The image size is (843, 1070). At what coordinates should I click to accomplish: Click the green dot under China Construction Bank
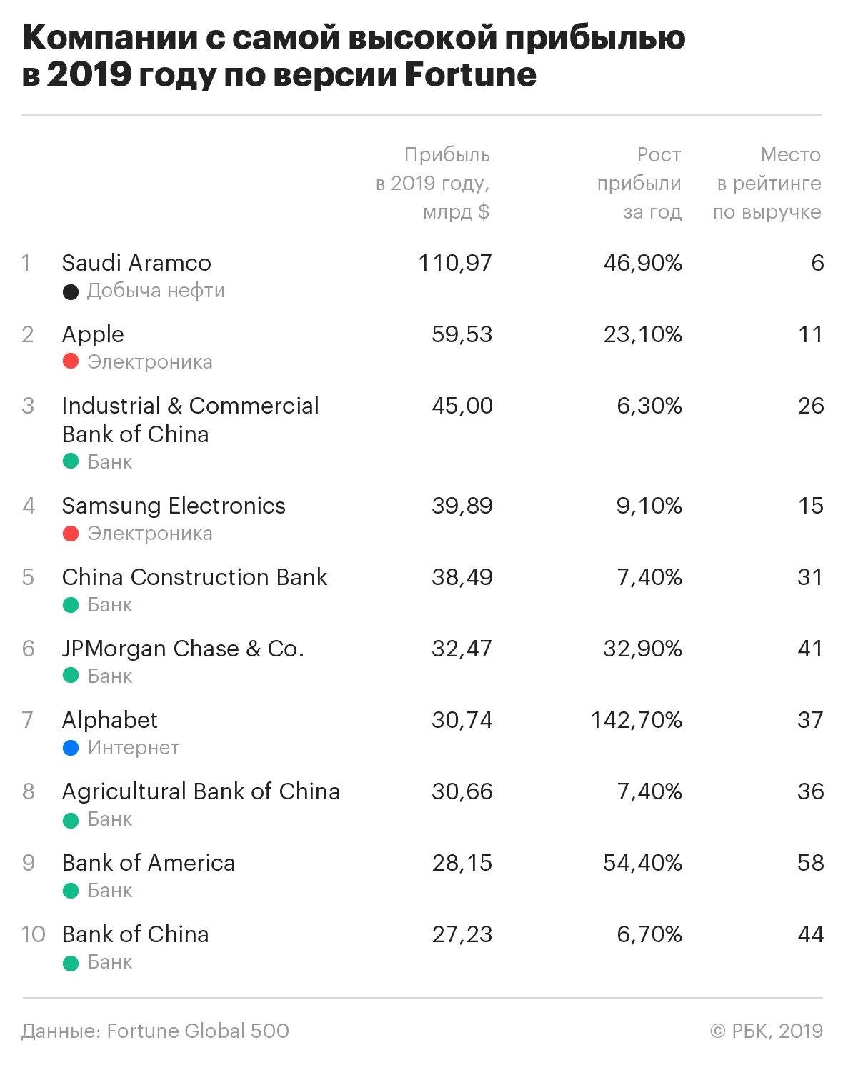[x=71, y=605]
